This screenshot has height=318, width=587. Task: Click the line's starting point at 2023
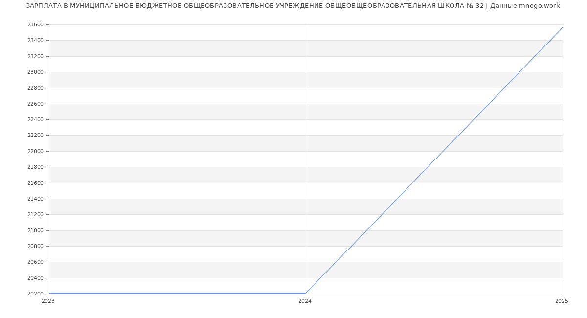click(49, 293)
